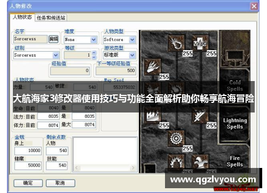Open the Softcore character type dropdown
Image resolution: width=267 pixels, height=193 pixels.
(120, 39)
